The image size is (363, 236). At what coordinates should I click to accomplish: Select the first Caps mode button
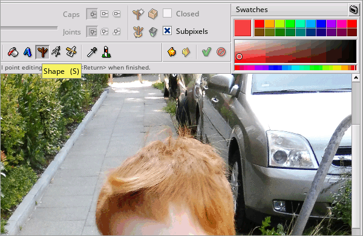(x=92, y=14)
